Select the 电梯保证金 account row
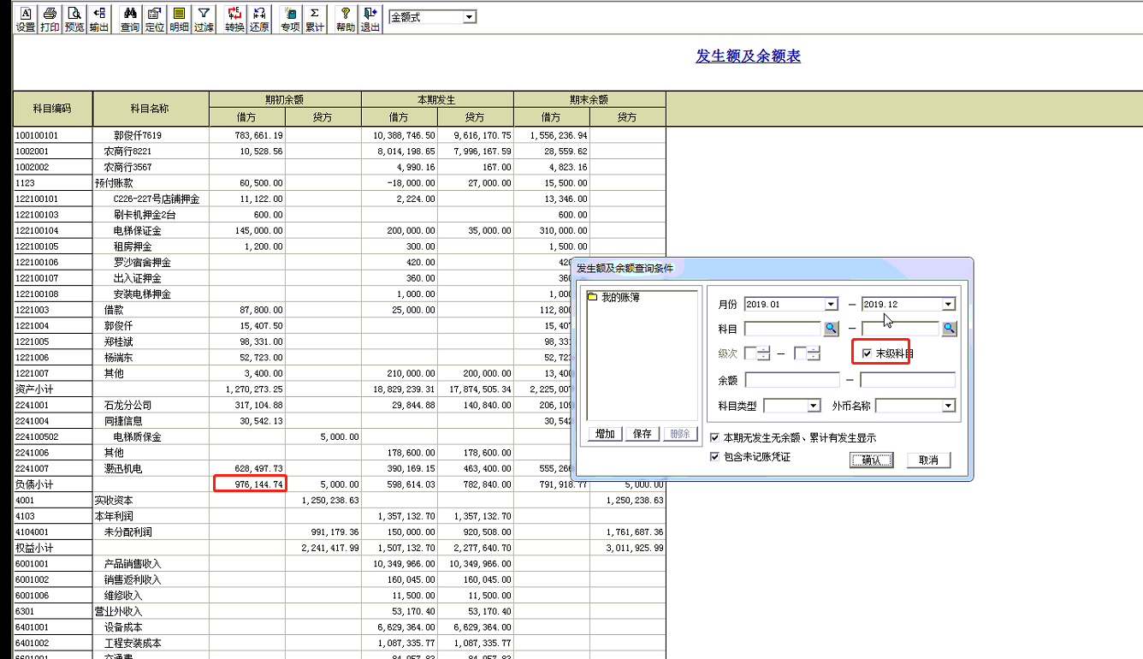 pos(339,231)
